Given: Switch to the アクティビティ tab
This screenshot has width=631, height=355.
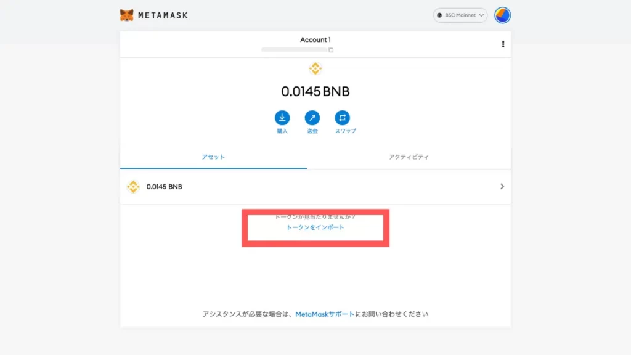Looking at the screenshot, I should point(409,157).
